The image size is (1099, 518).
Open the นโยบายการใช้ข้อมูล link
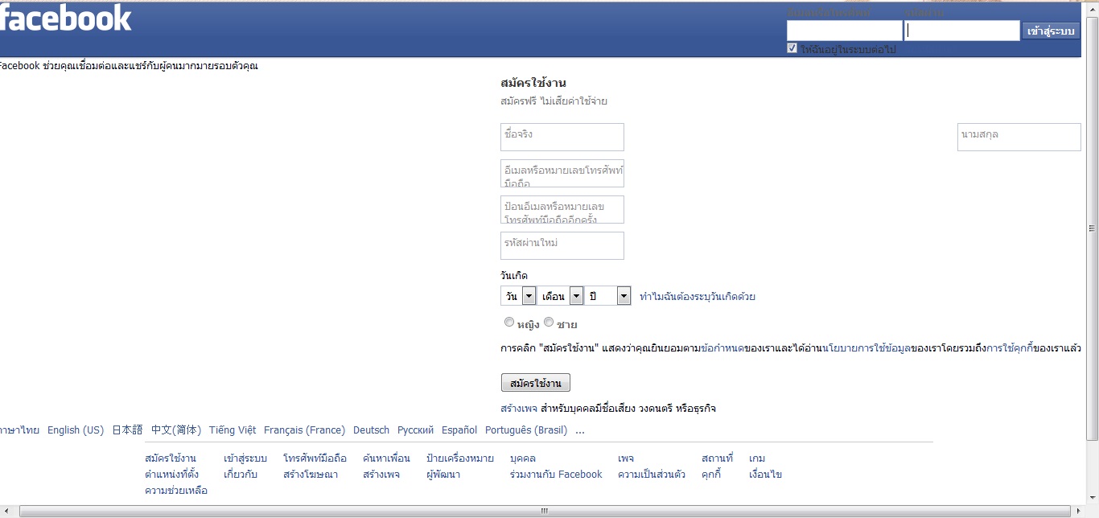coord(866,348)
